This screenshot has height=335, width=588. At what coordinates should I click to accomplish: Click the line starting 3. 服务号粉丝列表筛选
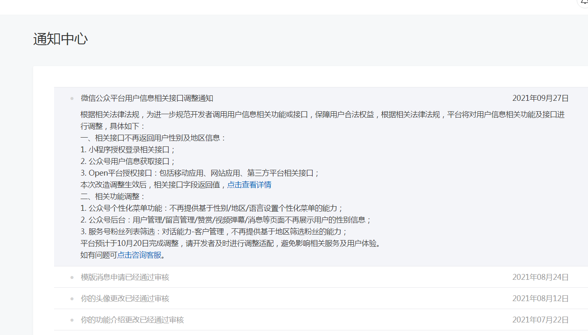click(214, 232)
